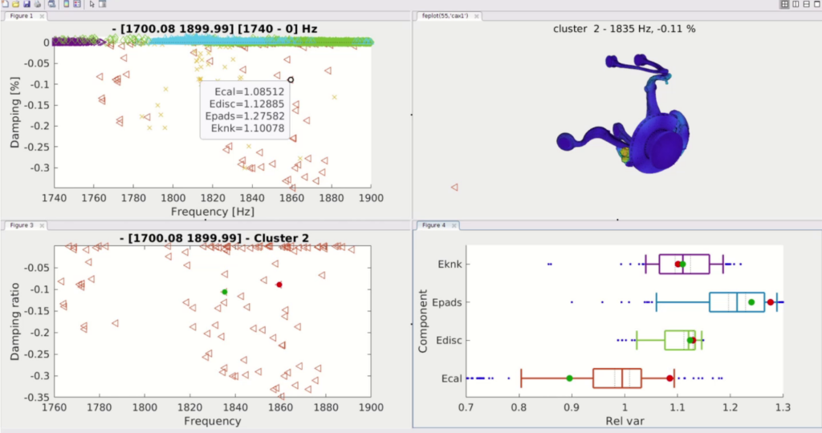822x433 pixels.
Task: Click the stray triangle marker in feplot
Action: click(x=454, y=187)
